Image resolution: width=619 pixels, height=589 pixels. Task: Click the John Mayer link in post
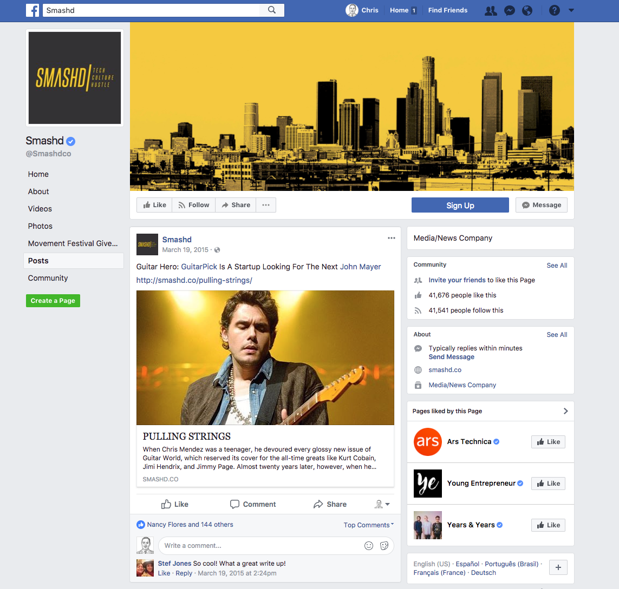pyautogui.click(x=361, y=267)
